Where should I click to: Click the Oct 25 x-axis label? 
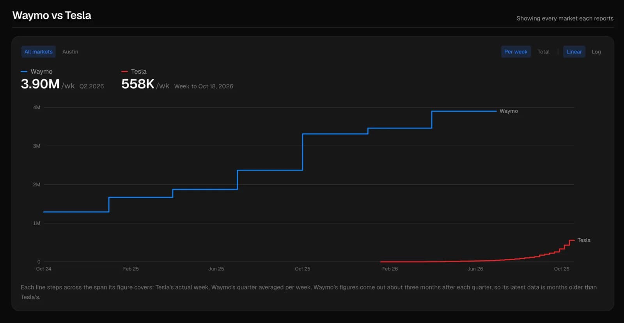[x=303, y=269]
